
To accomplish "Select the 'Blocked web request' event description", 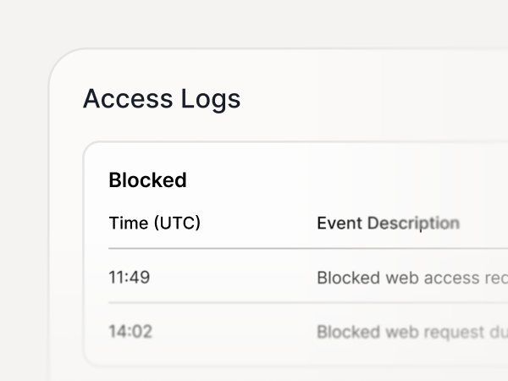I will (412, 332).
